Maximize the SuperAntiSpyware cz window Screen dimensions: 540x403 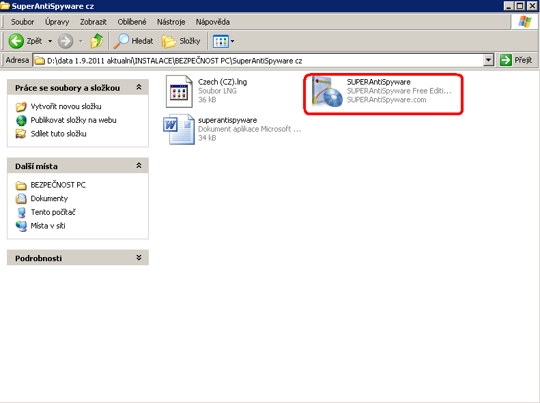point(520,6)
